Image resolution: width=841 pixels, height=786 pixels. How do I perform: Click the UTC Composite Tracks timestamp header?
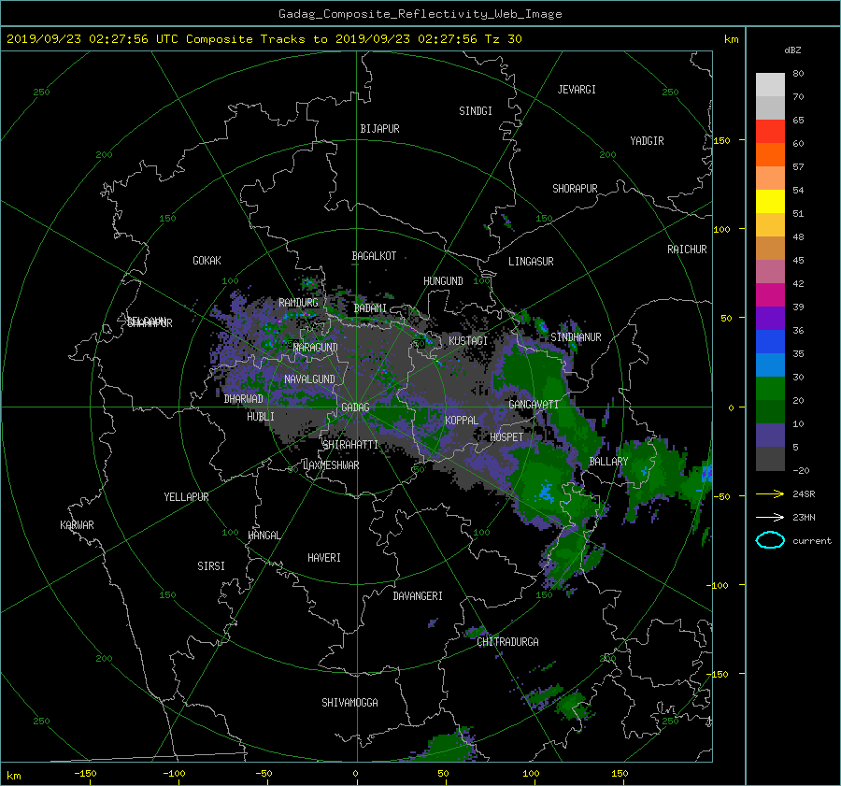(264, 39)
